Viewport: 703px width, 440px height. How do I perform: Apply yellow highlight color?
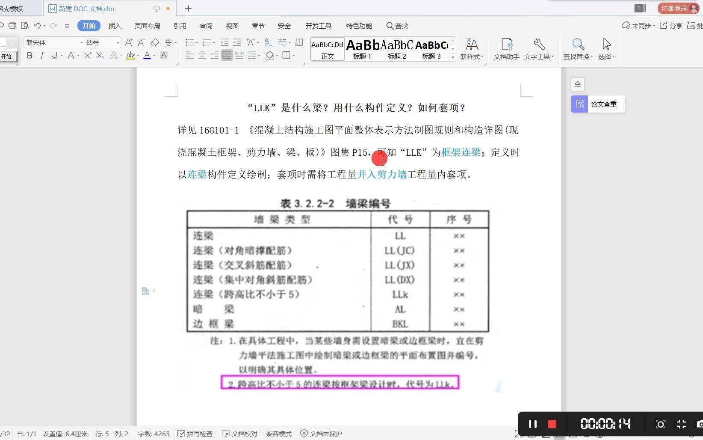tap(130, 56)
